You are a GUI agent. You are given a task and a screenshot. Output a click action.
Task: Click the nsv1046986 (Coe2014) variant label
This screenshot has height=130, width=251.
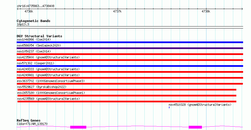click(34, 39)
